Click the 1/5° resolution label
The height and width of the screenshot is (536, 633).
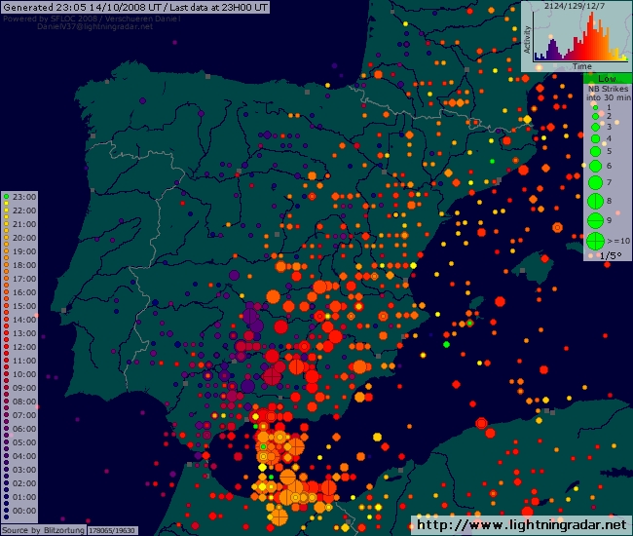click(610, 255)
